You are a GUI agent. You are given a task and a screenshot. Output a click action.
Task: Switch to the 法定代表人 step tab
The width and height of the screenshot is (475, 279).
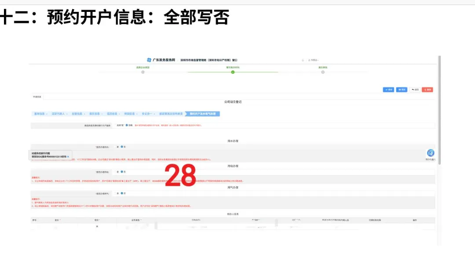[x=58, y=114]
